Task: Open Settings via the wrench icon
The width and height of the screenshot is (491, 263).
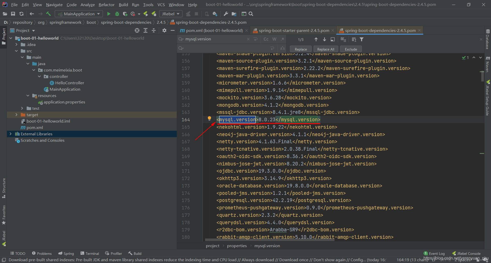Action: point(226,14)
